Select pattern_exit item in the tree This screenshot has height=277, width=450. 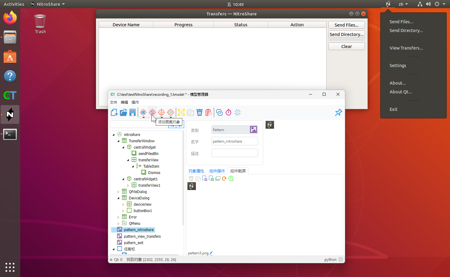(x=133, y=243)
